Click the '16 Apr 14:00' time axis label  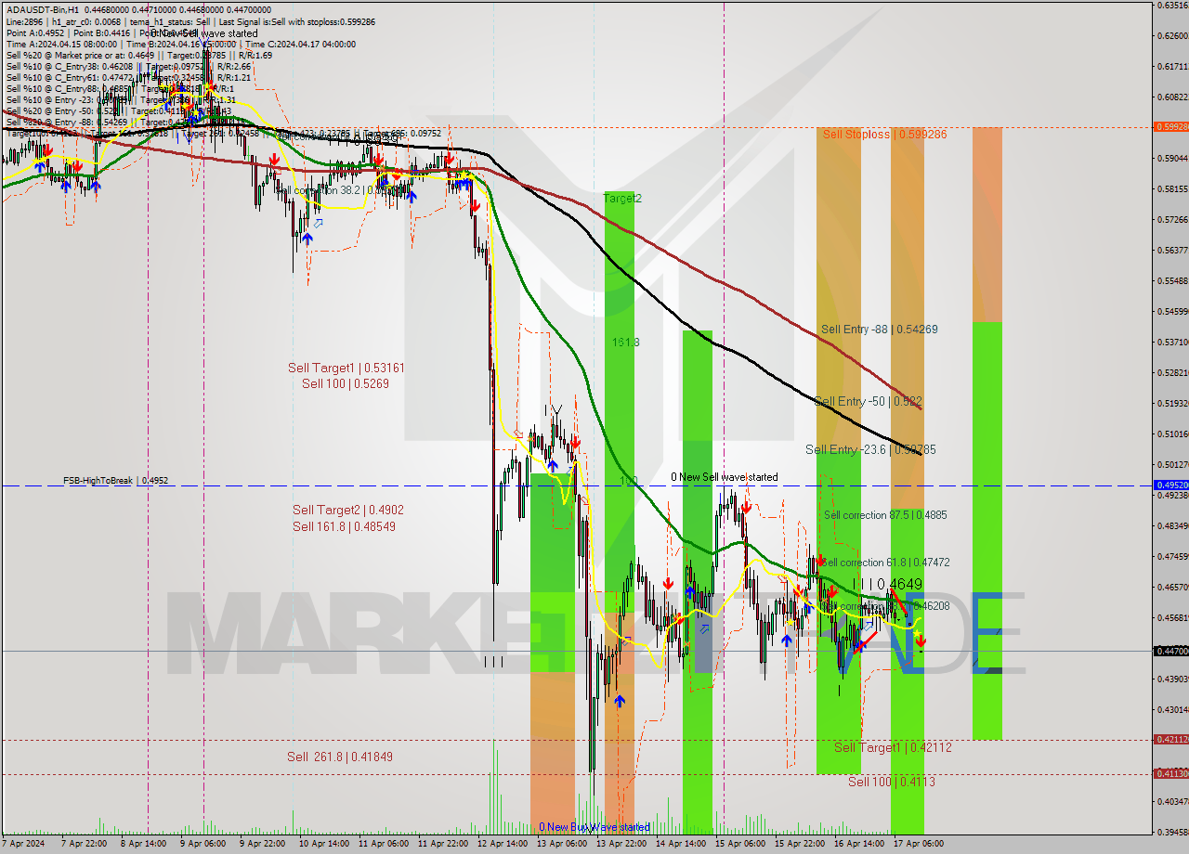[x=859, y=844]
